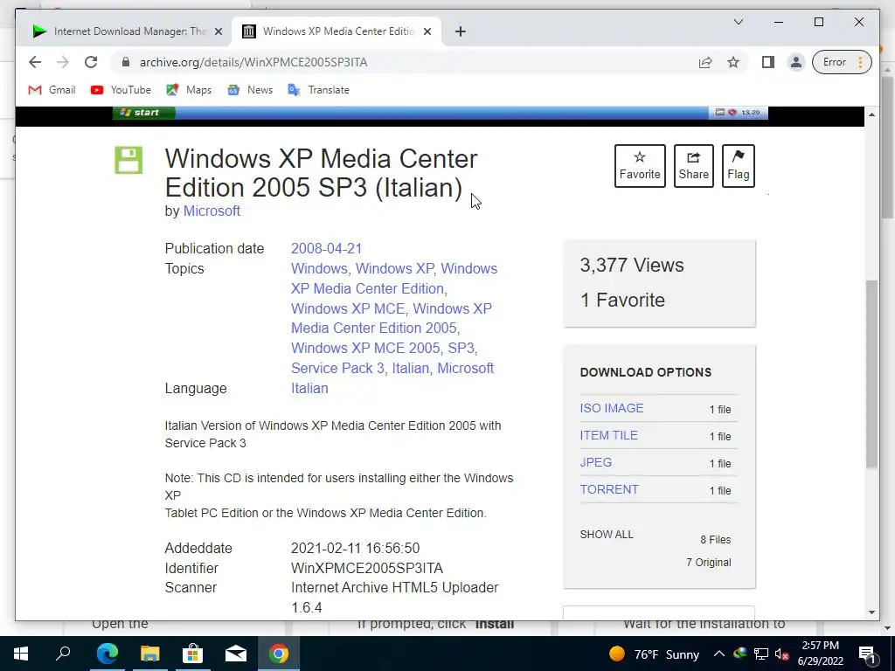Download the JPEG option
The width and height of the screenshot is (895, 671).
pyautogui.click(x=596, y=463)
